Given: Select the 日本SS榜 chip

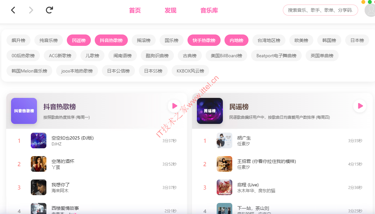Looking at the screenshot, I should point(153,71).
